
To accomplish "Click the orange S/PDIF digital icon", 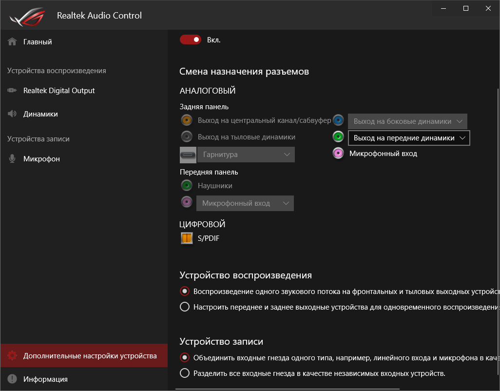I will coord(187,238).
